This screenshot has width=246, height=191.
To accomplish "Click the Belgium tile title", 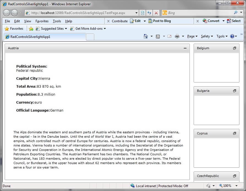I will (x=203, y=48).
